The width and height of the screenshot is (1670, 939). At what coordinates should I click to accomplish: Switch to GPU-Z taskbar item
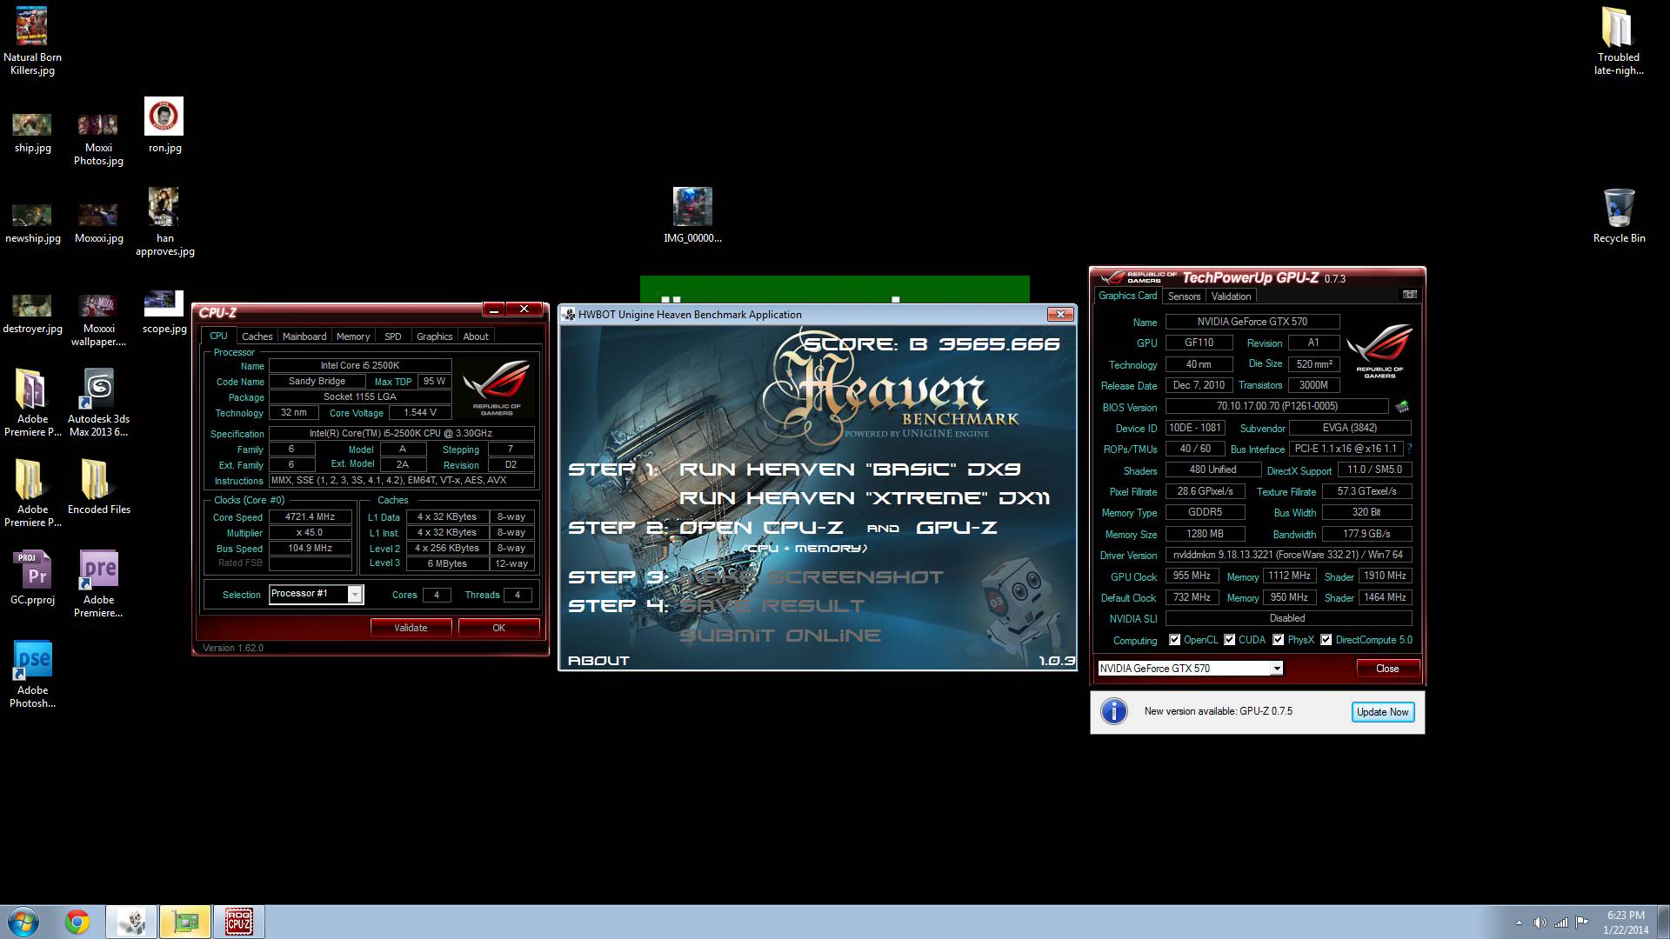185,922
